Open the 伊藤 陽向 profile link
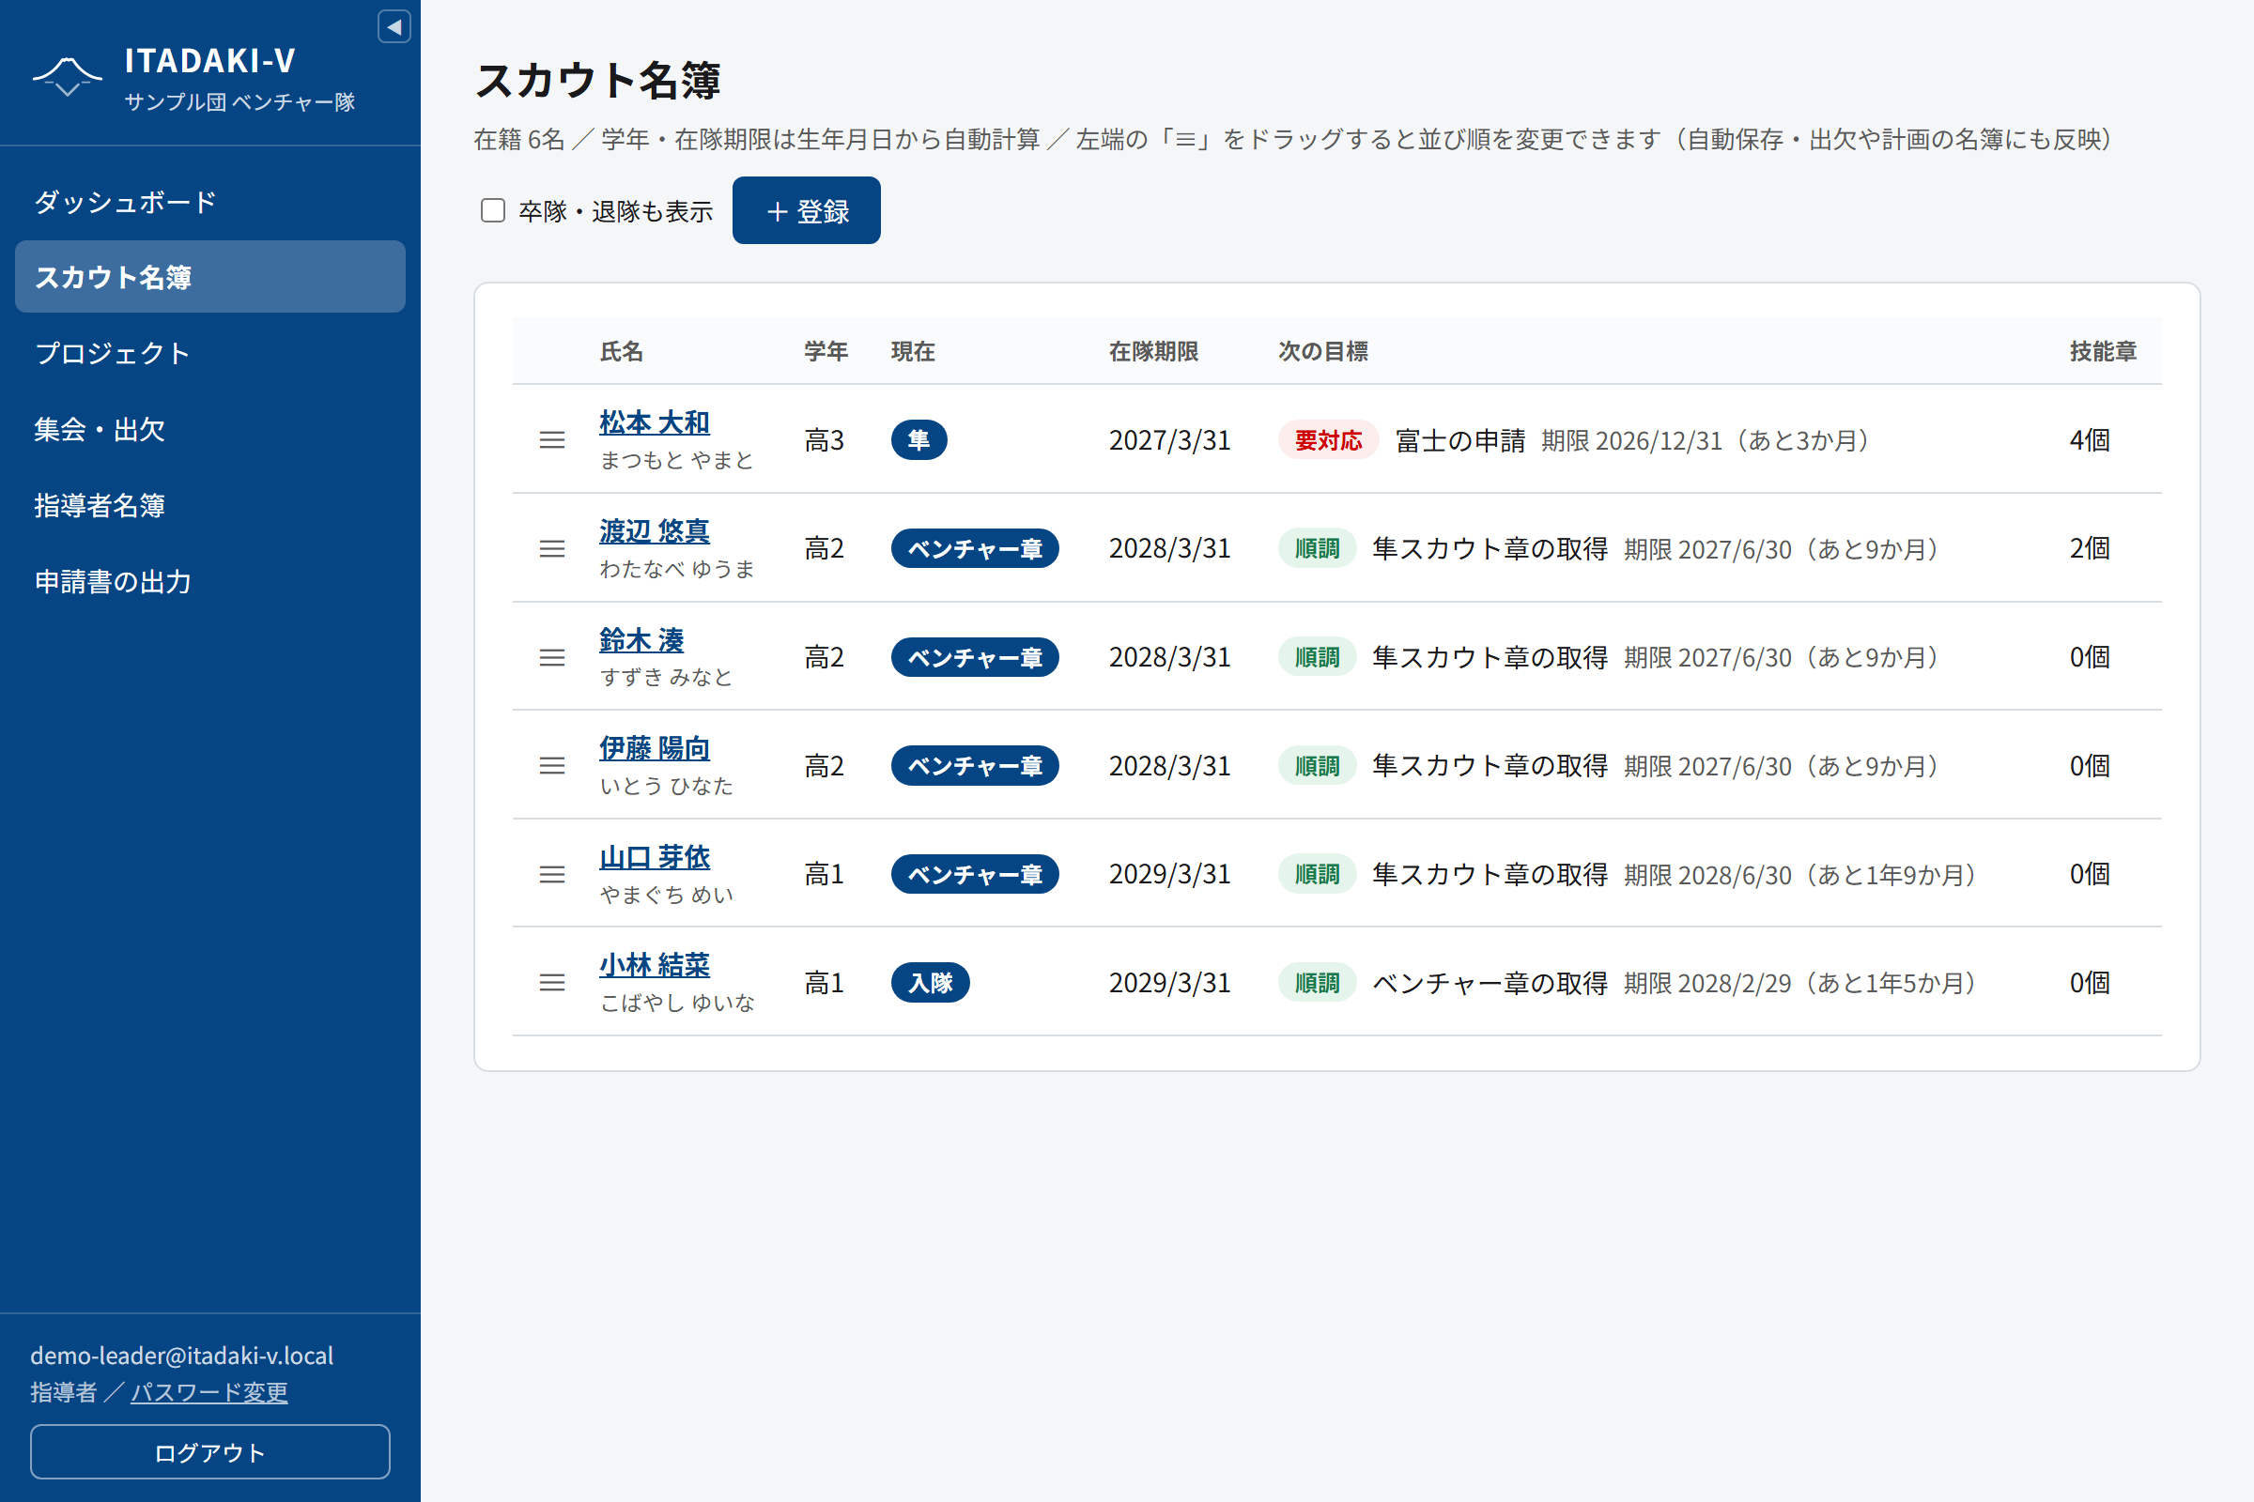This screenshot has width=2254, height=1502. (655, 748)
